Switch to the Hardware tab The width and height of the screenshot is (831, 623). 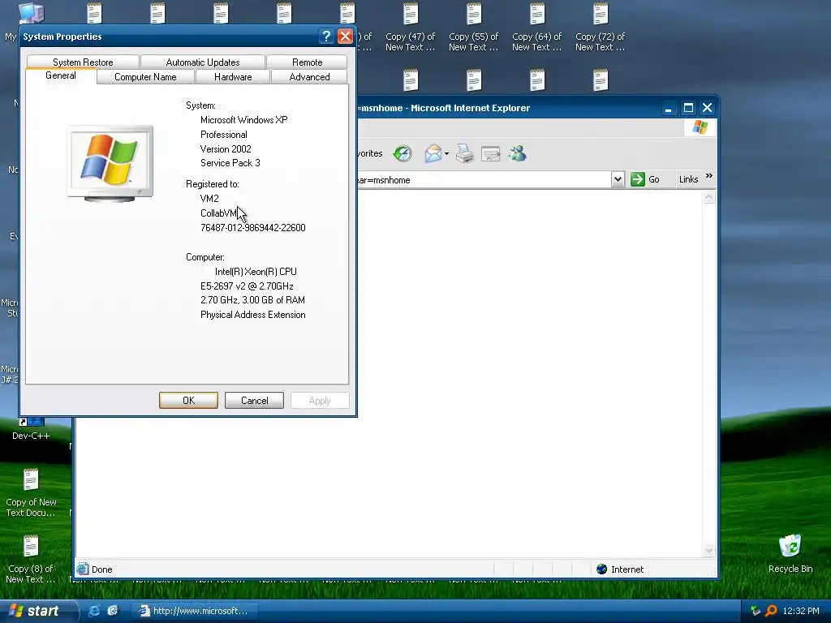233,77
